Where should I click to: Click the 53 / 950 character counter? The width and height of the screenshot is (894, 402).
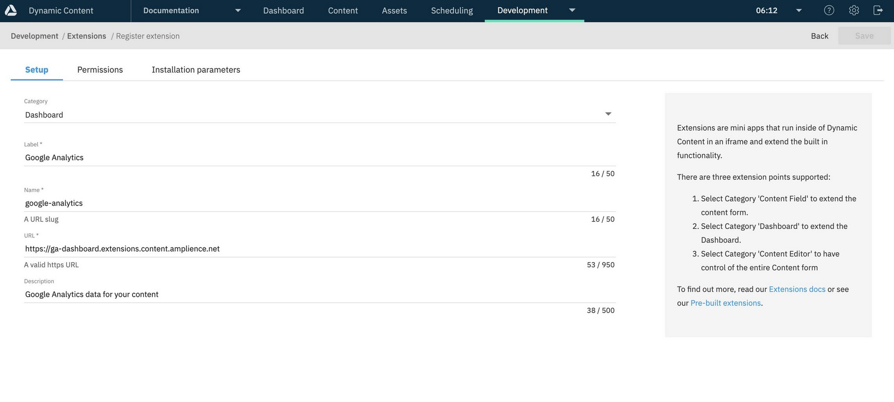601,265
